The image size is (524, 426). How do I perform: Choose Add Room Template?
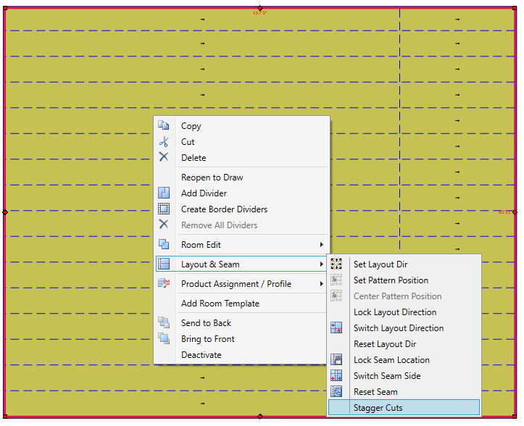[x=220, y=304]
